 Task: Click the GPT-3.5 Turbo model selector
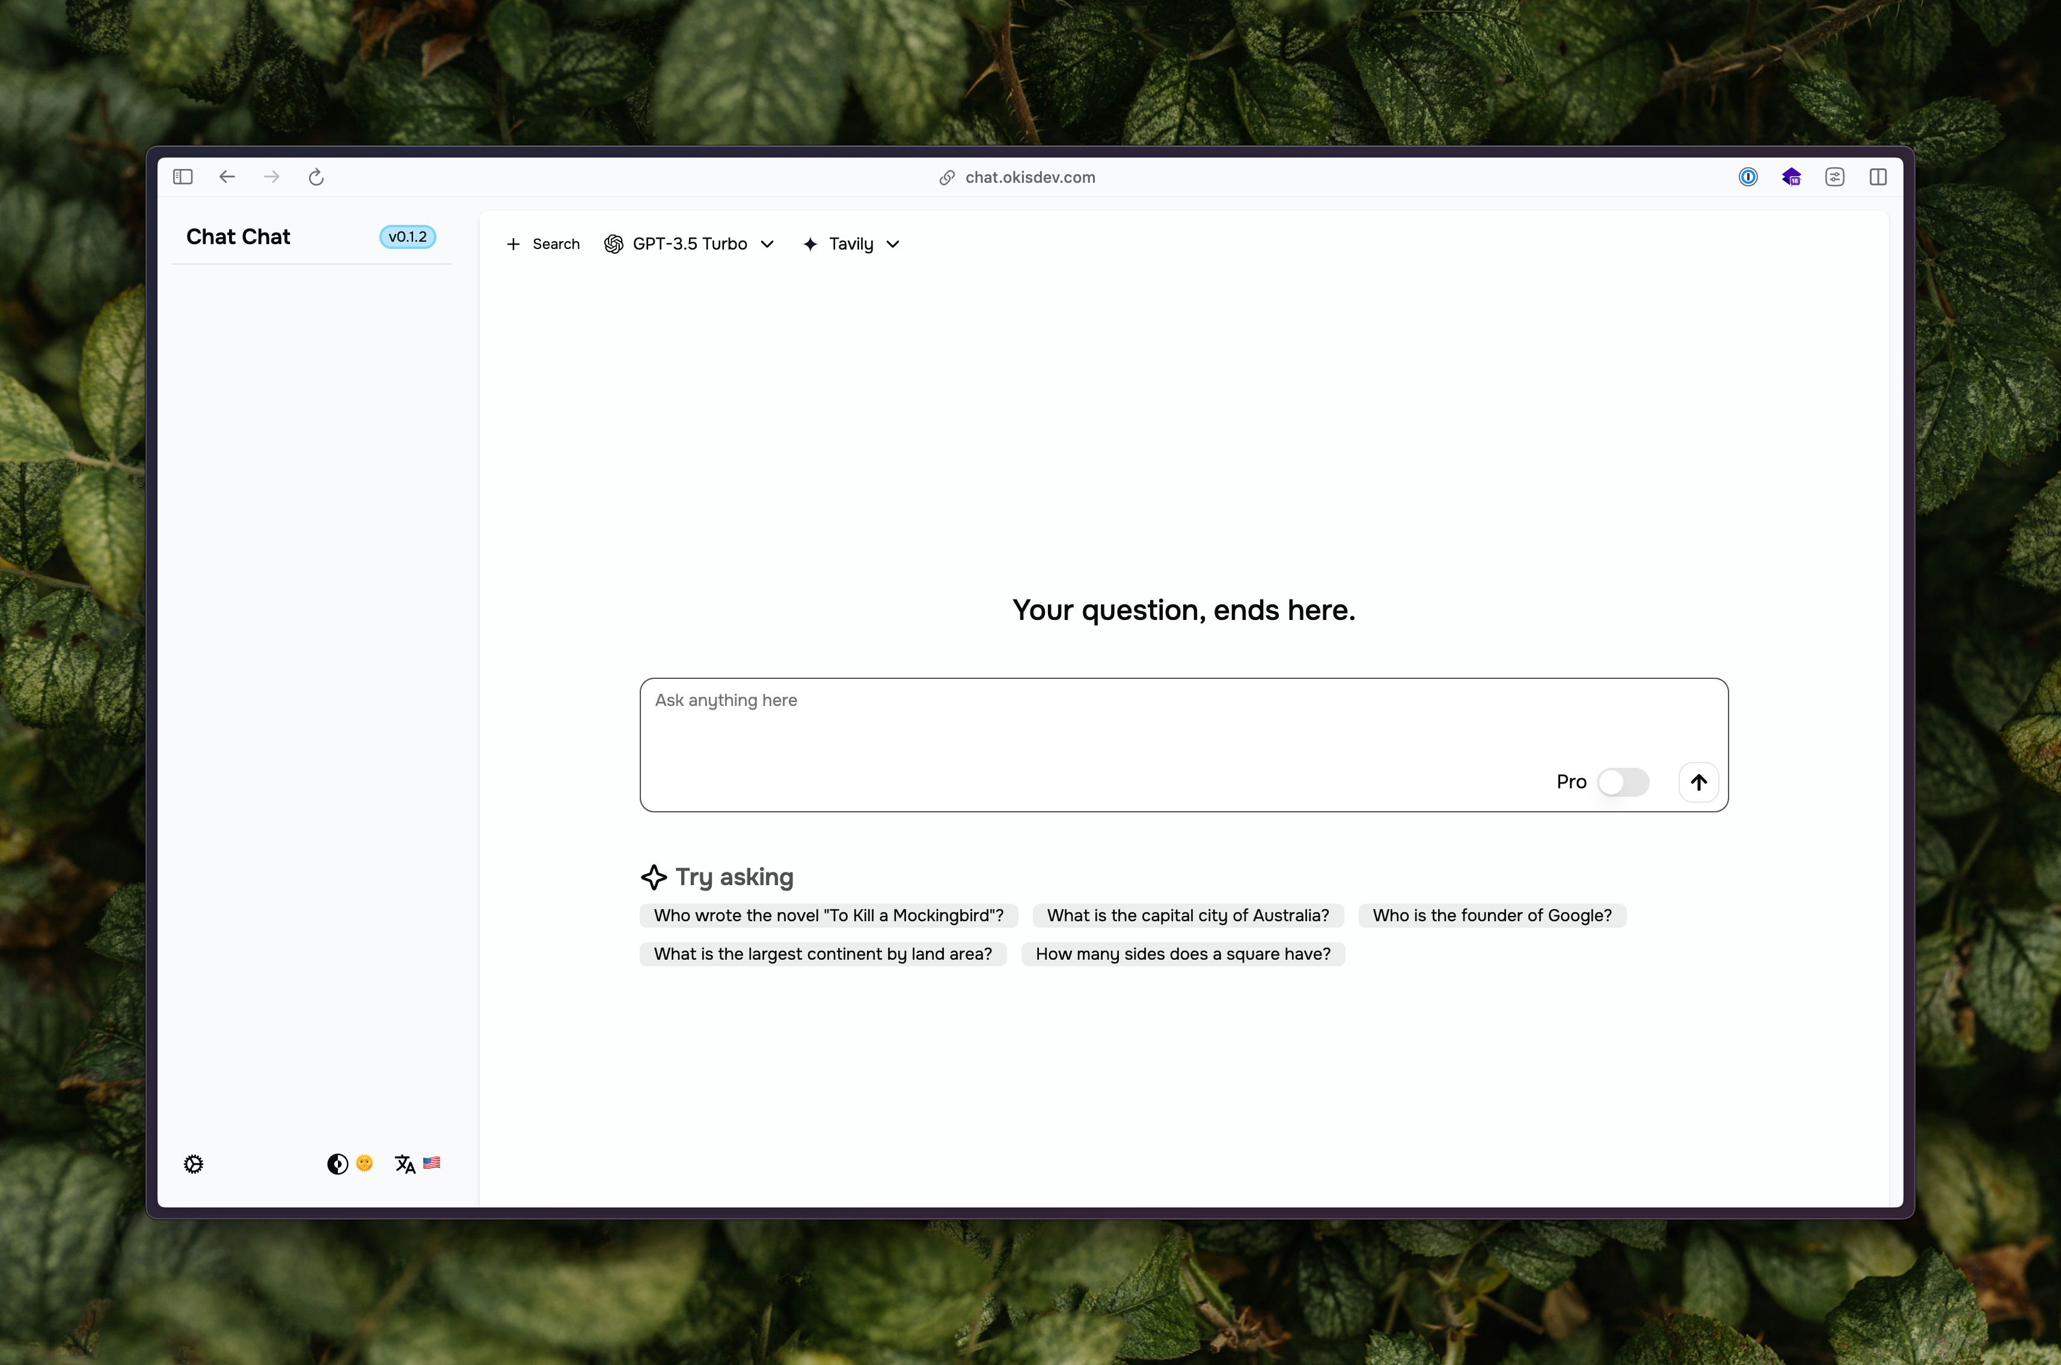[690, 244]
